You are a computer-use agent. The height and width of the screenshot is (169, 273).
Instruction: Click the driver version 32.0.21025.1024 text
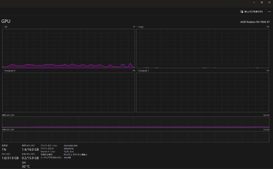pyautogui.click(x=71, y=146)
